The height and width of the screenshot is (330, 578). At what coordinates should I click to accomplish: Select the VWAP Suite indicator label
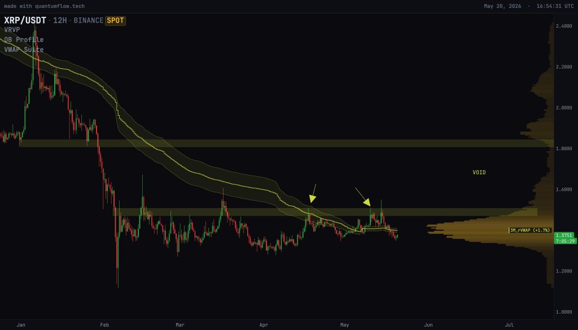[x=24, y=49]
